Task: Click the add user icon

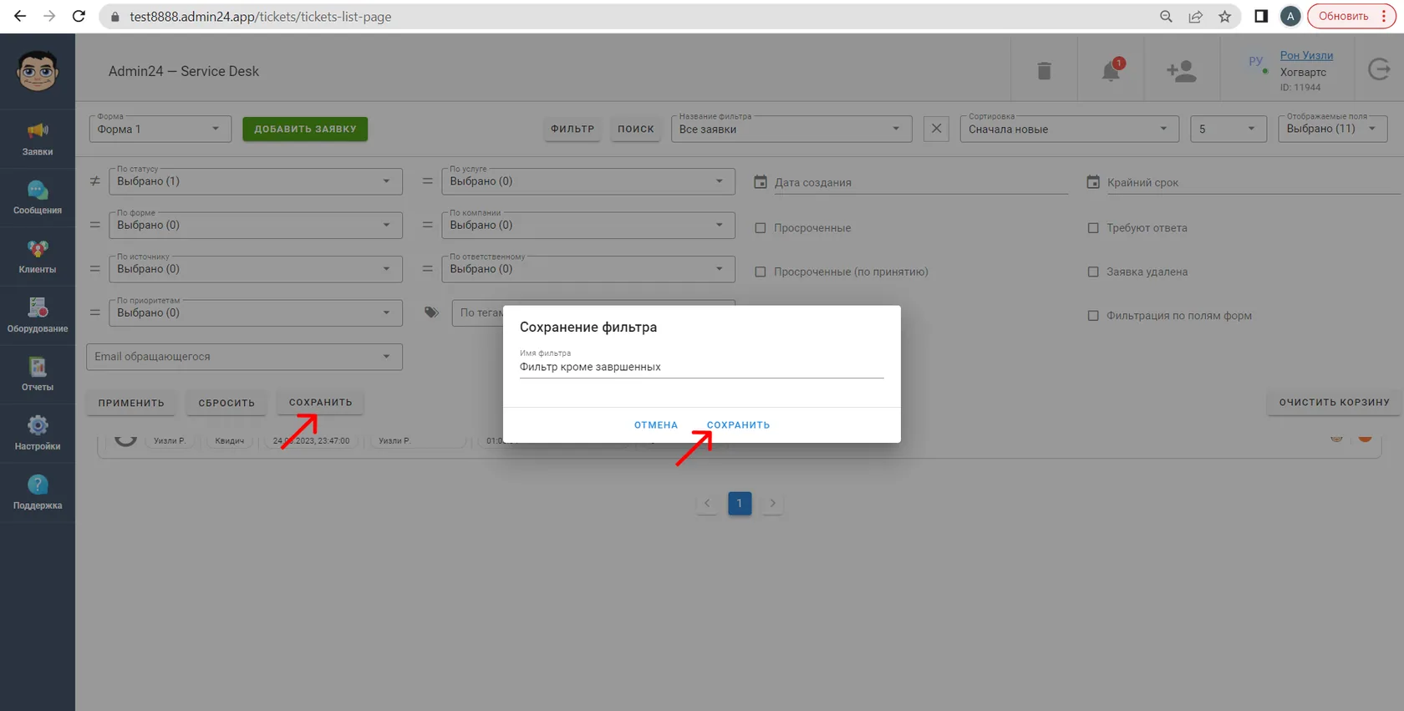Action: [1181, 71]
